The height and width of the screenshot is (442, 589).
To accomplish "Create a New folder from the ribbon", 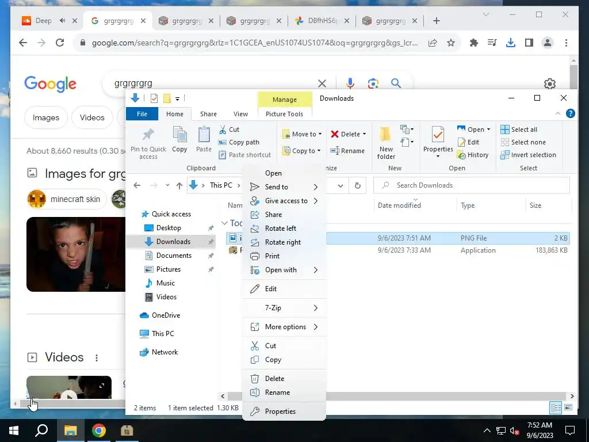I will click(386, 143).
